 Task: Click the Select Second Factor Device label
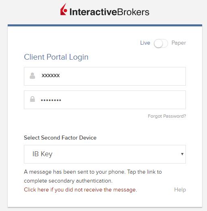pyautogui.click(x=60, y=138)
